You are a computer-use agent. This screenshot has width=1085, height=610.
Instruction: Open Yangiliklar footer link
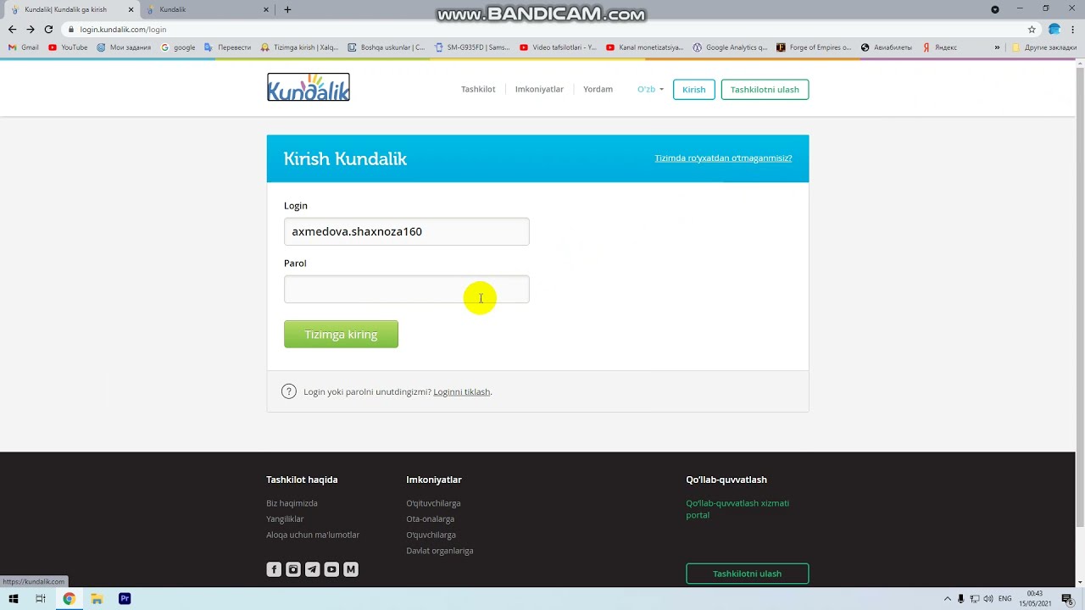coord(285,518)
